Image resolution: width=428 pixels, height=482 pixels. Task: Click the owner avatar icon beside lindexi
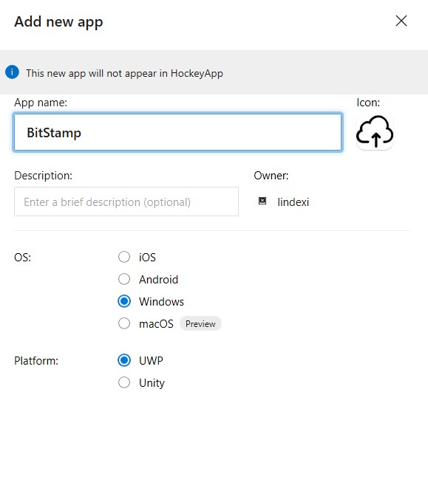tap(262, 201)
